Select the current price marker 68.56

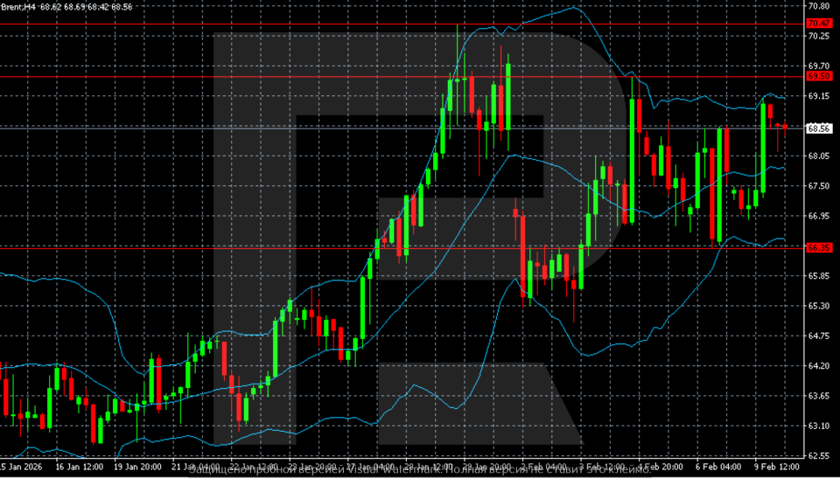[x=819, y=128]
